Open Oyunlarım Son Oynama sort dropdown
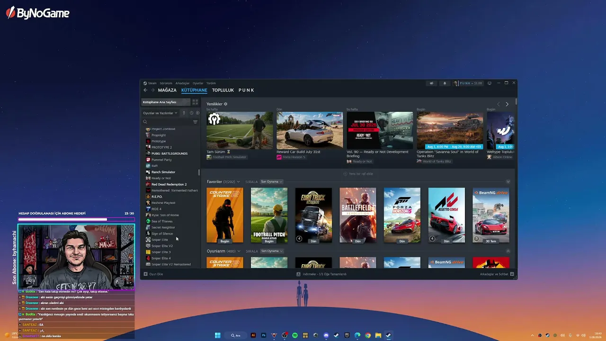The width and height of the screenshot is (606, 341). coord(272,251)
